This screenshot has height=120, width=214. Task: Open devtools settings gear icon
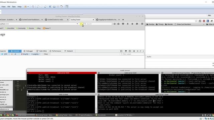click(134, 51)
